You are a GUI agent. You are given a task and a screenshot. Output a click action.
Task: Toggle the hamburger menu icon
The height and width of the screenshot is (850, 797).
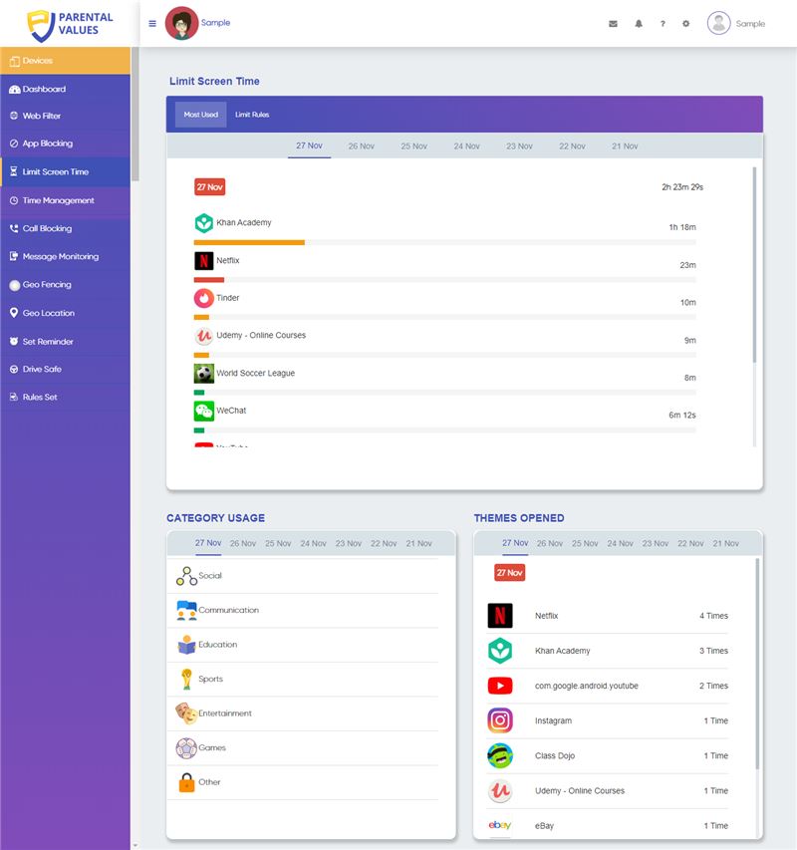coord(152,23)
